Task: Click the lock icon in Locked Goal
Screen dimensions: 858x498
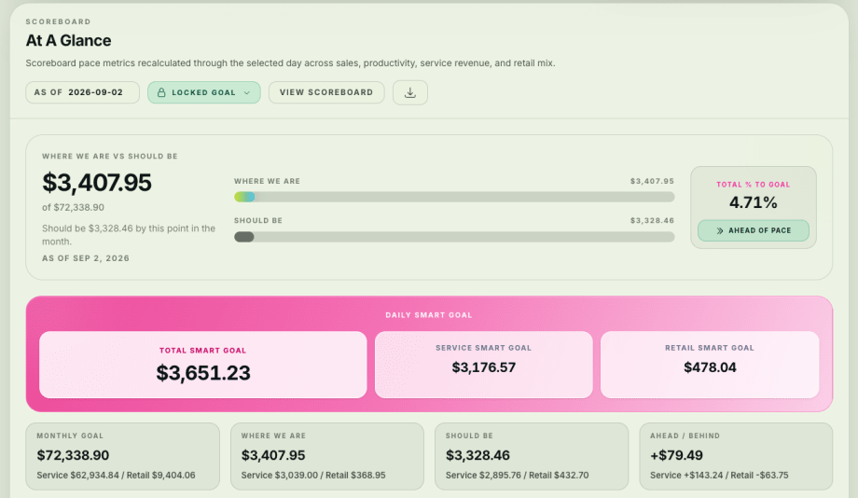Action: (x=161, y=92)
